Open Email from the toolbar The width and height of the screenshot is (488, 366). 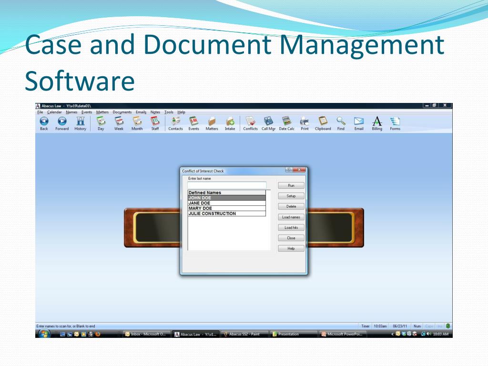click(x=359, y=123)
